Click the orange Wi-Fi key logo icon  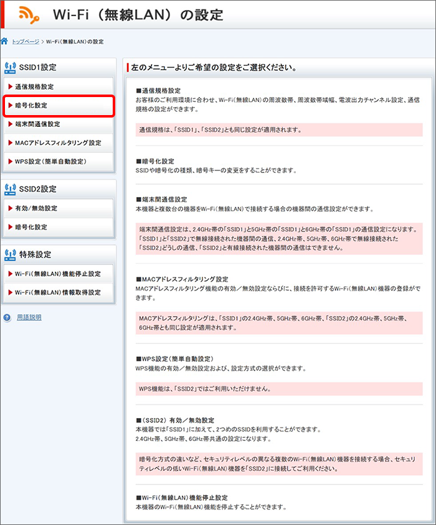[x=29, y=15]
